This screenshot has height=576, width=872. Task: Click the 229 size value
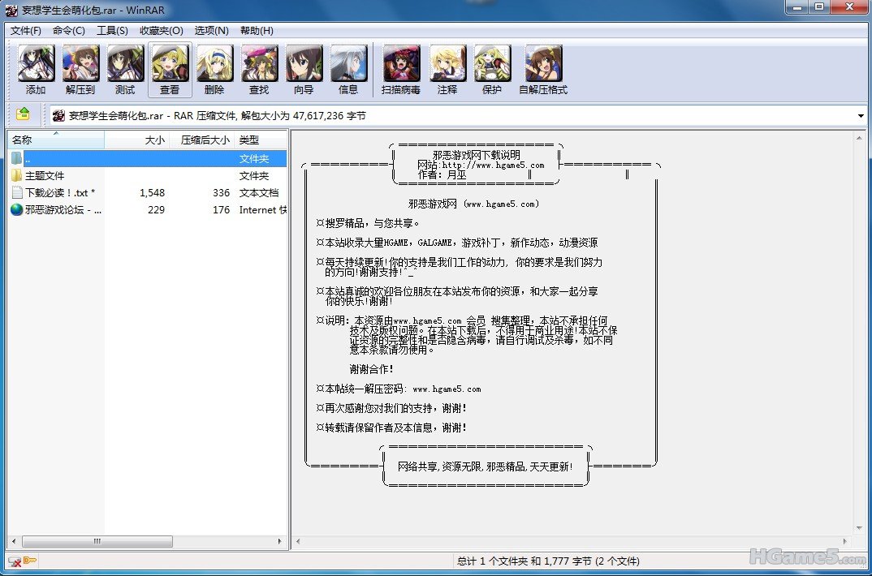[156, 209]
